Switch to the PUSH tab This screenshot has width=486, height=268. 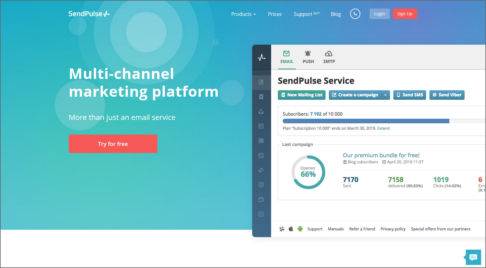[x=308, y=57]
